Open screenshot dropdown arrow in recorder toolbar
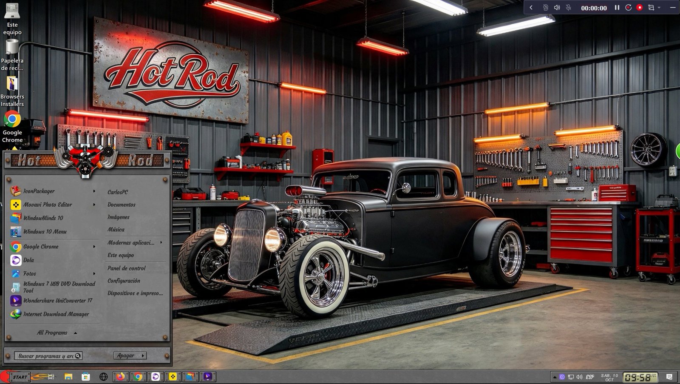Viewport: 680px width, 384px height. 659,8
